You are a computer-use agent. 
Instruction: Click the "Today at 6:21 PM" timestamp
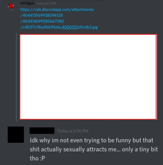[x=46, y=4]
